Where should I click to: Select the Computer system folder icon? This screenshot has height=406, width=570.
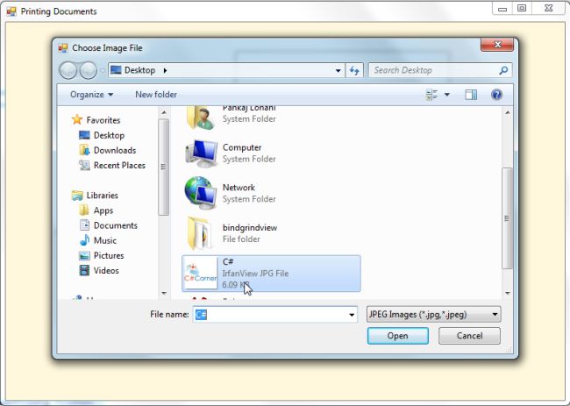(201, 153)
